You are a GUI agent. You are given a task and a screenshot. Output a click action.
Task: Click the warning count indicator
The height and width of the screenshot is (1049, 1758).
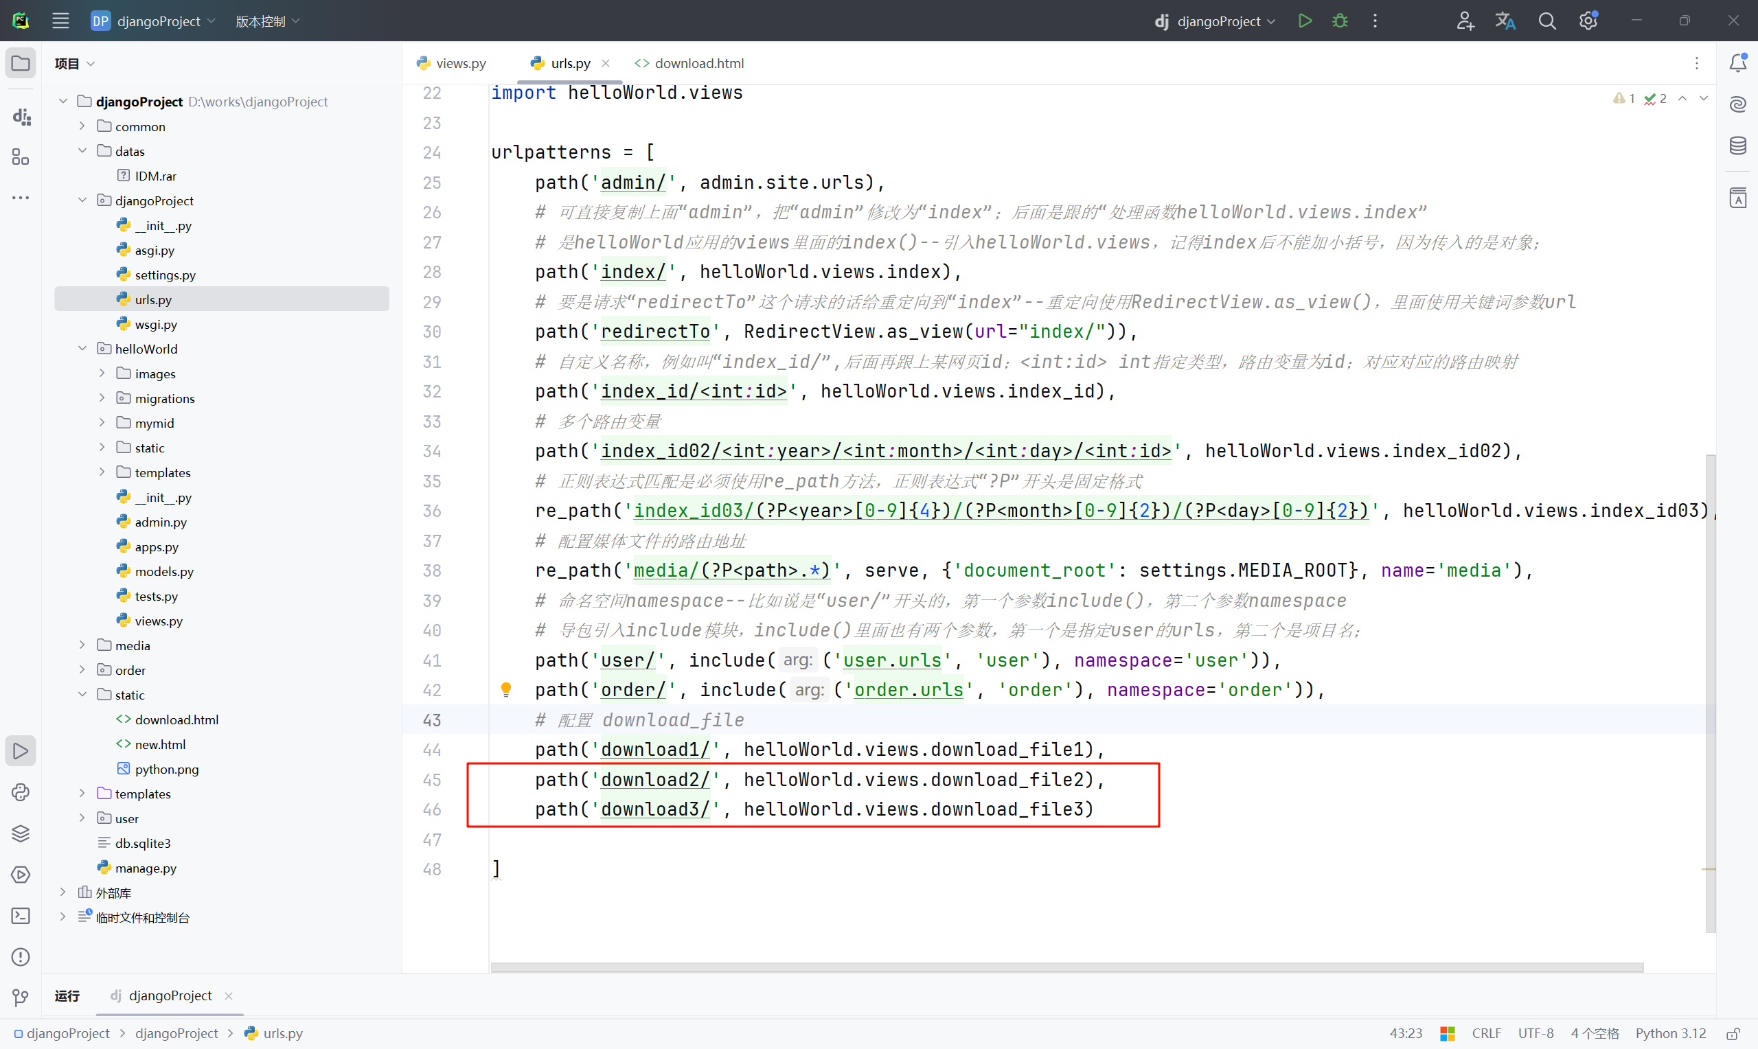click(x=1623, y=98)
